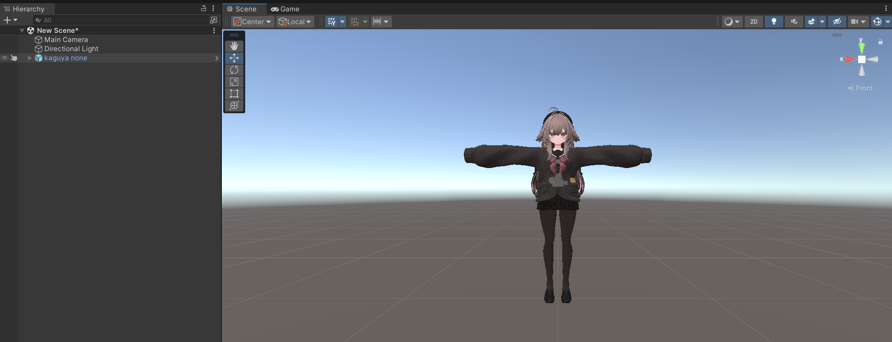This screenshot has width=892, height=342.
Task: Toggle scene lighting bulb button
Action: pyautogui.click(x=774, y=21)
